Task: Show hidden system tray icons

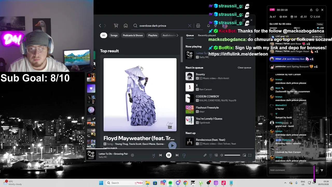Action: pyautogui.click(x=285, y=183)
